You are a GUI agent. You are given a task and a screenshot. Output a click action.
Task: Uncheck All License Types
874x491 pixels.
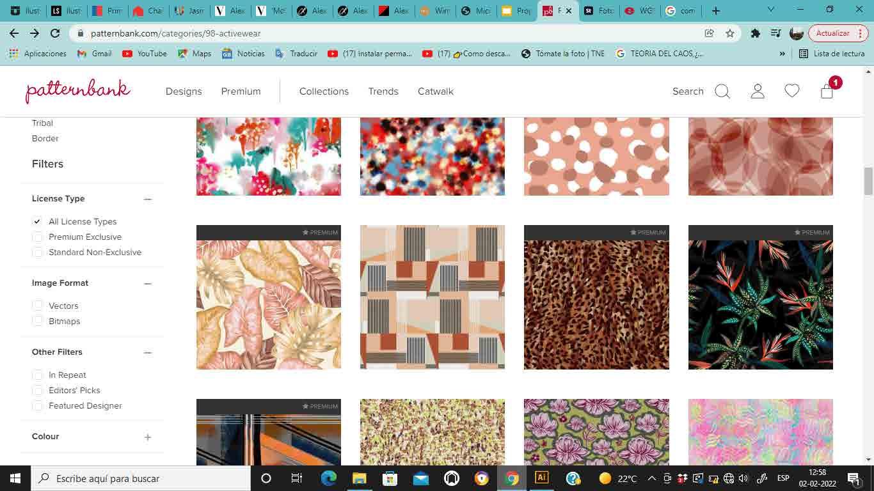tap(38, 221)
